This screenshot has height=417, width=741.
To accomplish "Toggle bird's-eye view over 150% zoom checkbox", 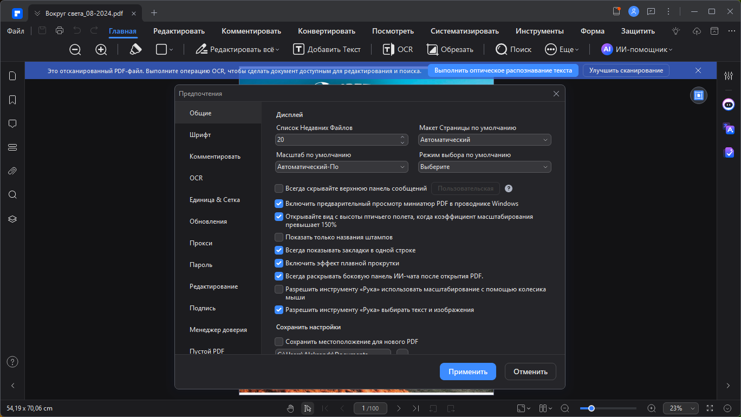I will pyautogui.click(x=279, y=217).
